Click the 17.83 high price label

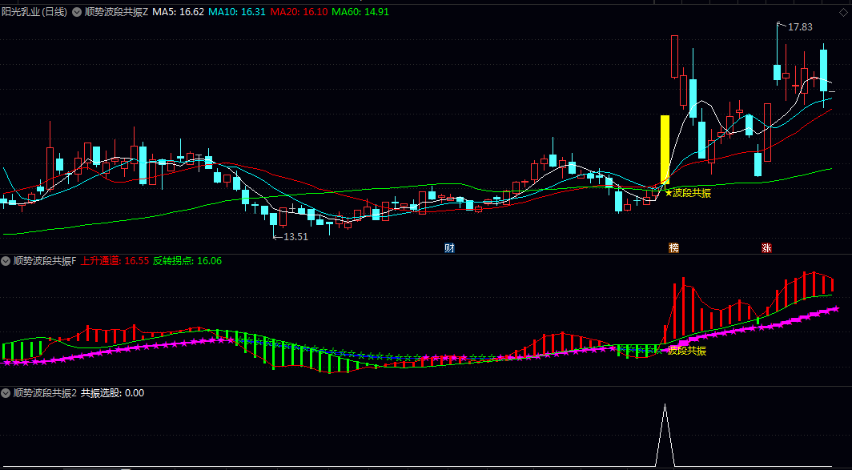(x=800, y=27)
